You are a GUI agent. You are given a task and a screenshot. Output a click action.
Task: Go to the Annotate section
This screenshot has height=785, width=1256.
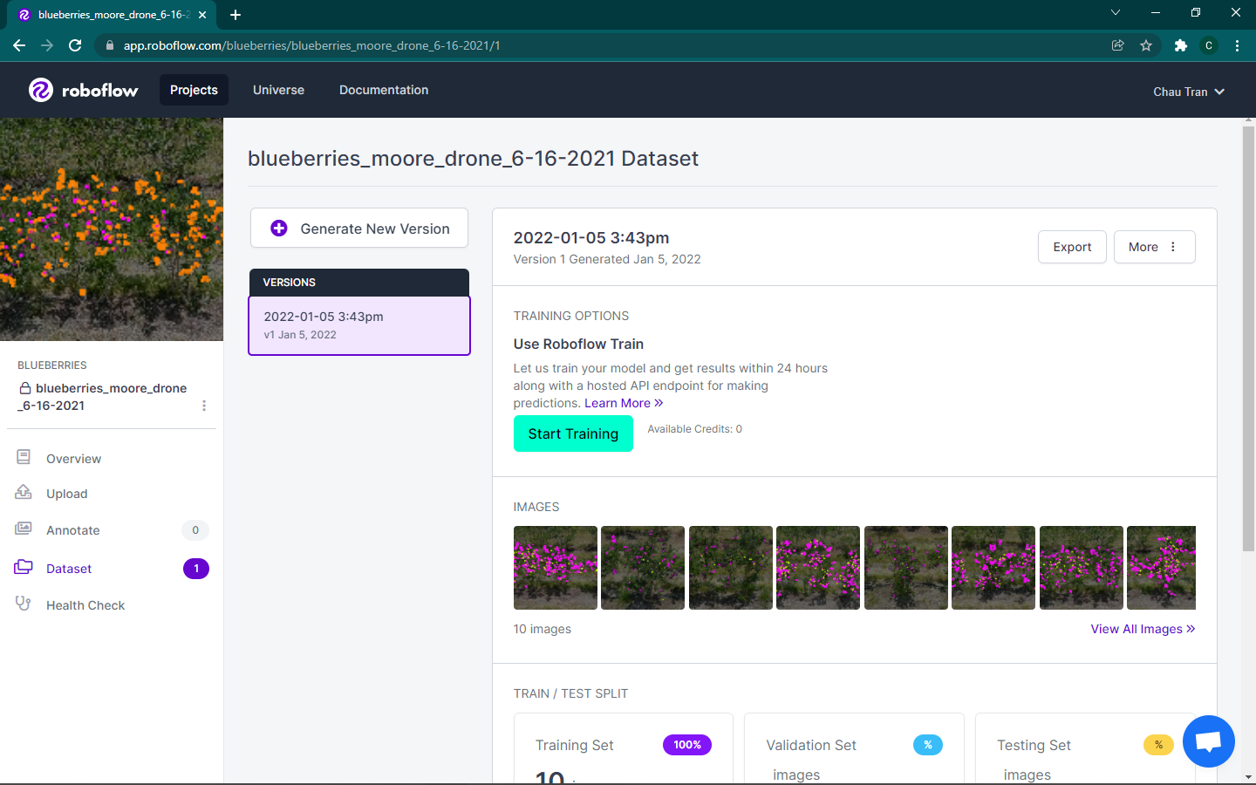(x=72, y=530)
